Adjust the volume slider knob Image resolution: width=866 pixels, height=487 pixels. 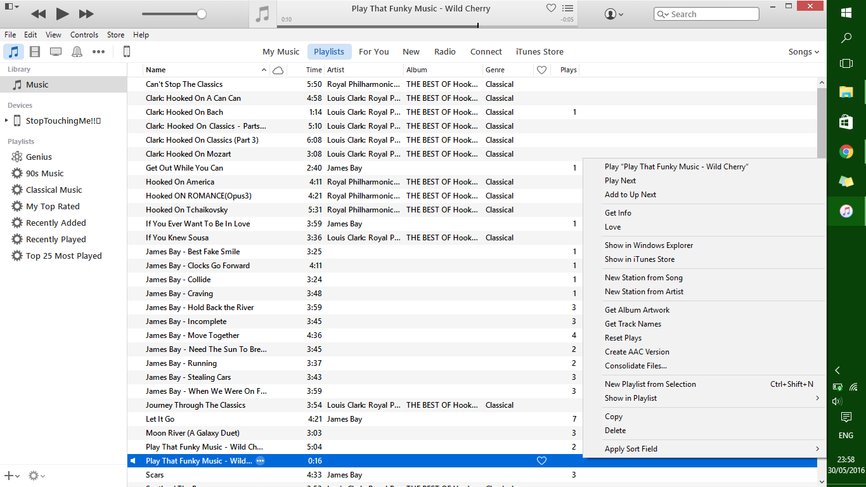pyautogui.click(x=202, y=14)
